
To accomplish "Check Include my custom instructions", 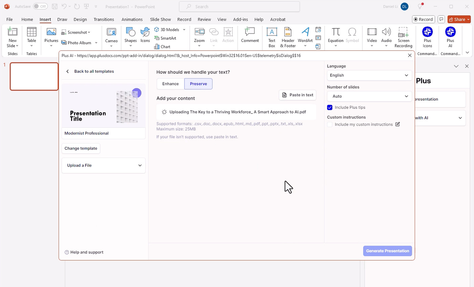I will click(330, 124).
